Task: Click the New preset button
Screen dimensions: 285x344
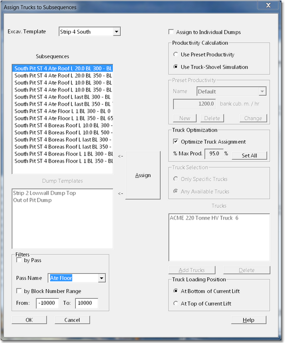Action: [x=185, y=118]
